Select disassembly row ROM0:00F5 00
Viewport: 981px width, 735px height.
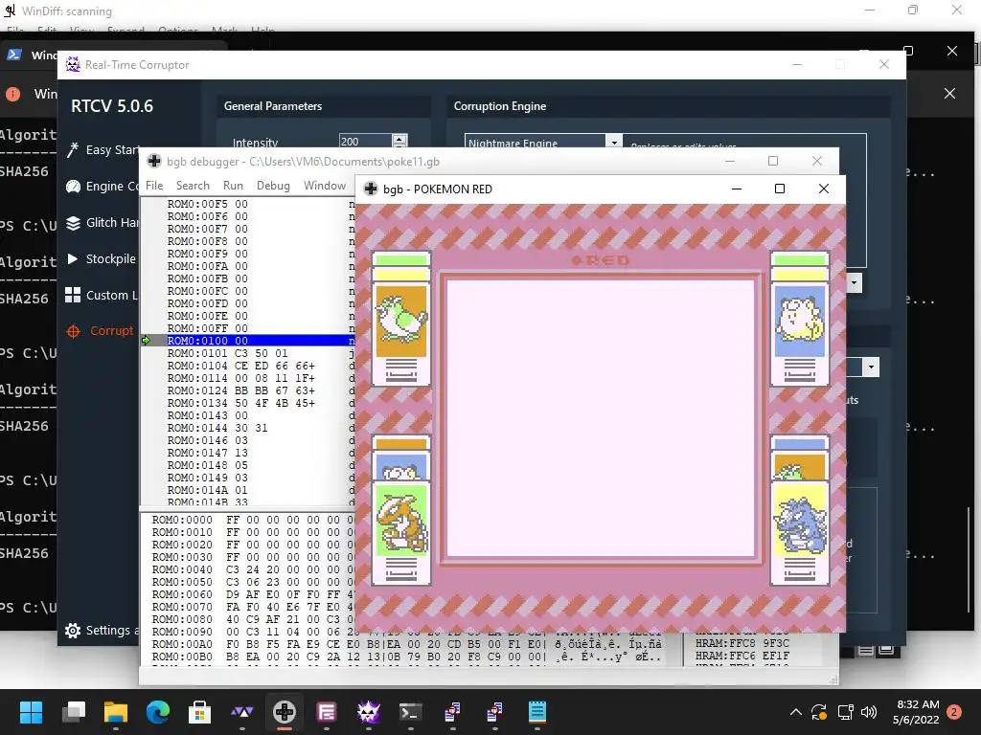248,204
